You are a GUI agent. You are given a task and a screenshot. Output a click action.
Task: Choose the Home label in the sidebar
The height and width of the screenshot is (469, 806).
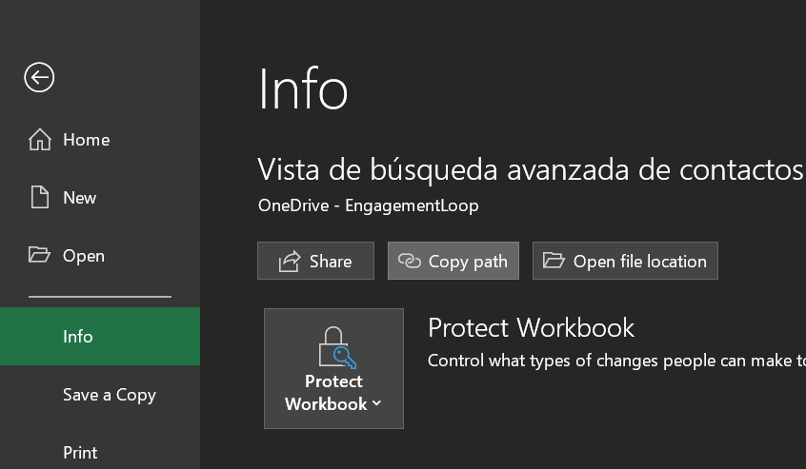[86, 140]
